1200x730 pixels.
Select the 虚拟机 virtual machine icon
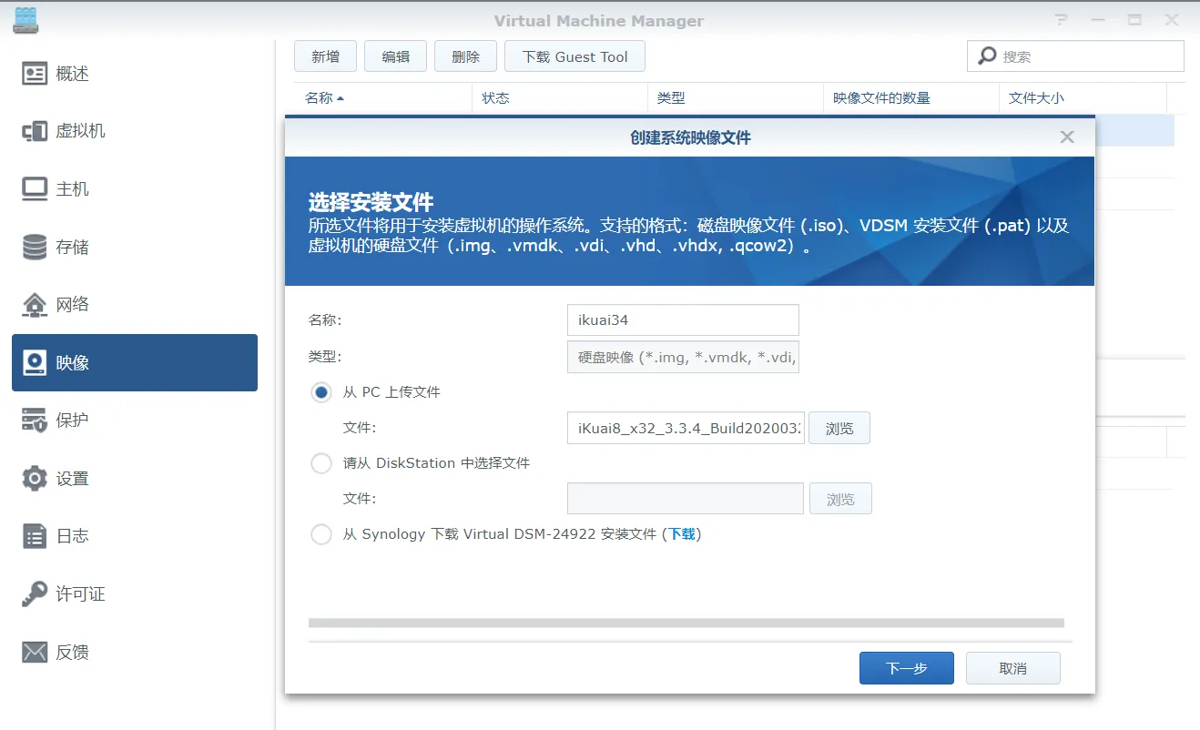pyautogui.click(x=35, y=131)
